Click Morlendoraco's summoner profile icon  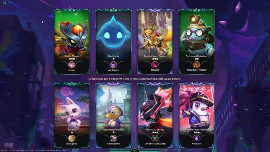(113, 138)
